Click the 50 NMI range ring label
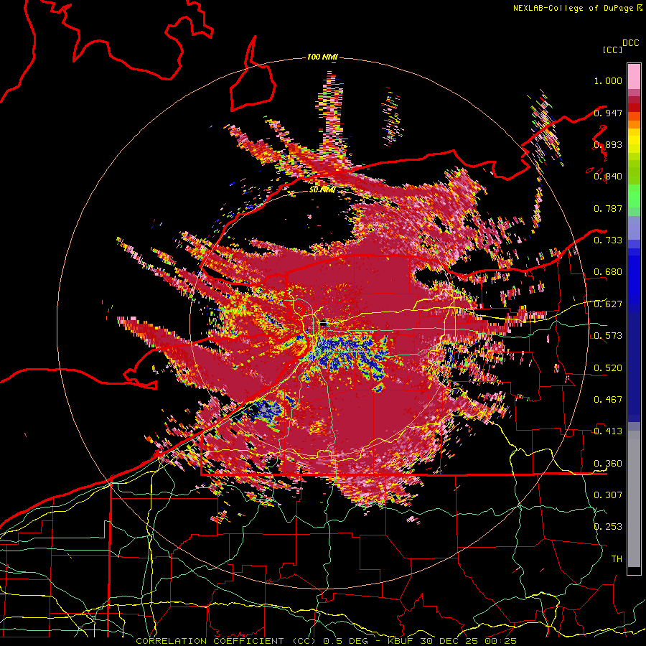Screen dimensions: 646x646 pos(322,190)
